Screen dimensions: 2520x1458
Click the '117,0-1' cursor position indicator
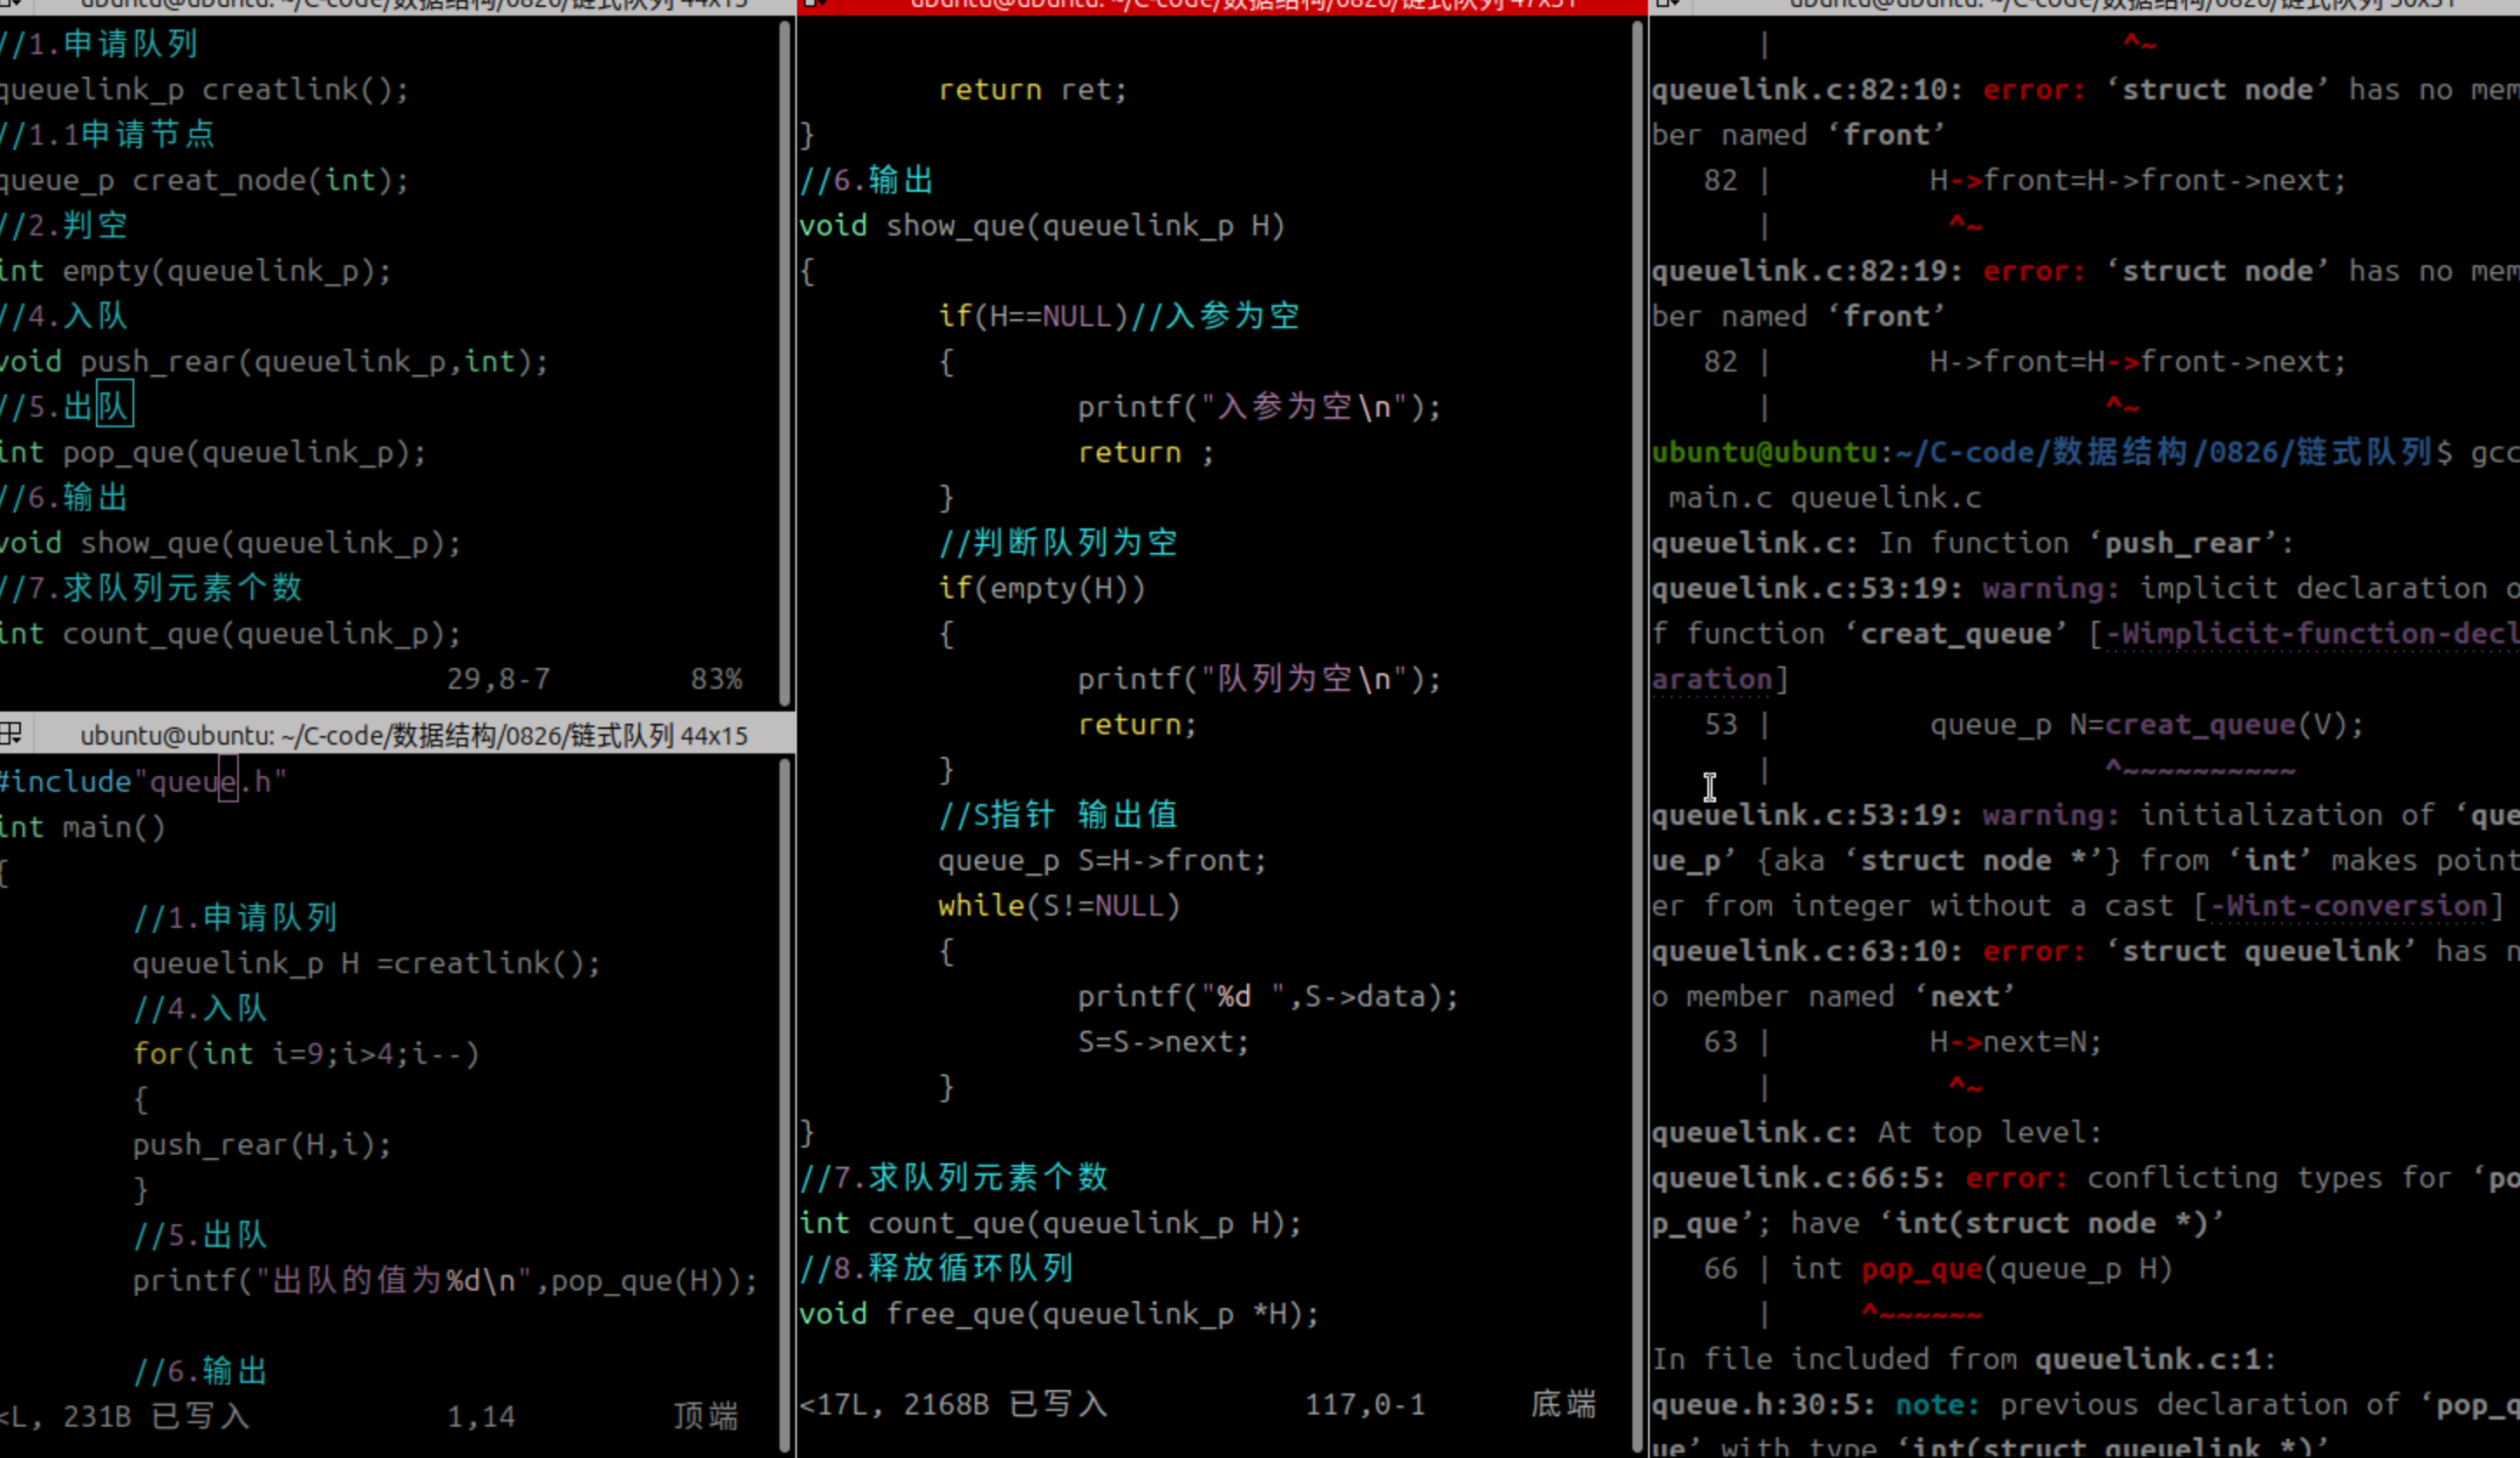pos(1365,1405)
